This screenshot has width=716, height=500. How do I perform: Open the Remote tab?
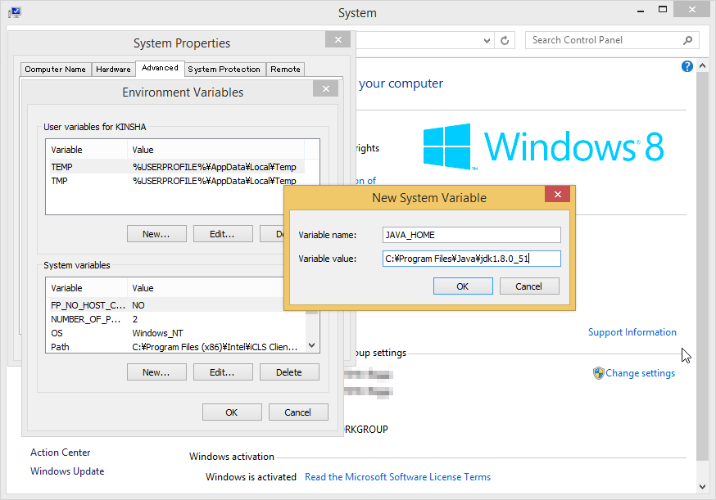pyautogui.click(x=285, y=70)
